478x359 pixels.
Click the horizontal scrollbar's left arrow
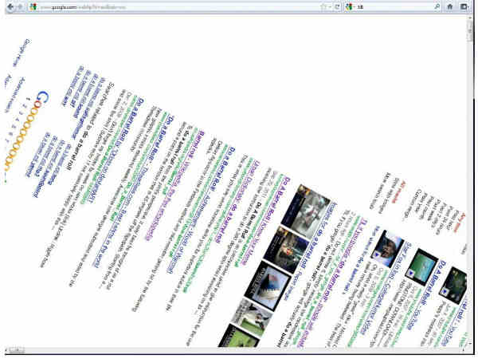click(x=6, y=349)
